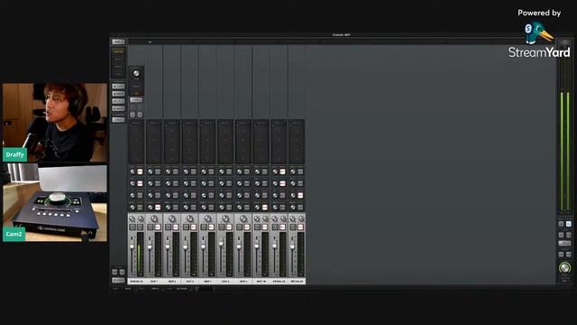The width and height of the screenshot is (577, 325).
Task: Open the input selector above fifth channel inserts
Action: click(x=208, y=123)
